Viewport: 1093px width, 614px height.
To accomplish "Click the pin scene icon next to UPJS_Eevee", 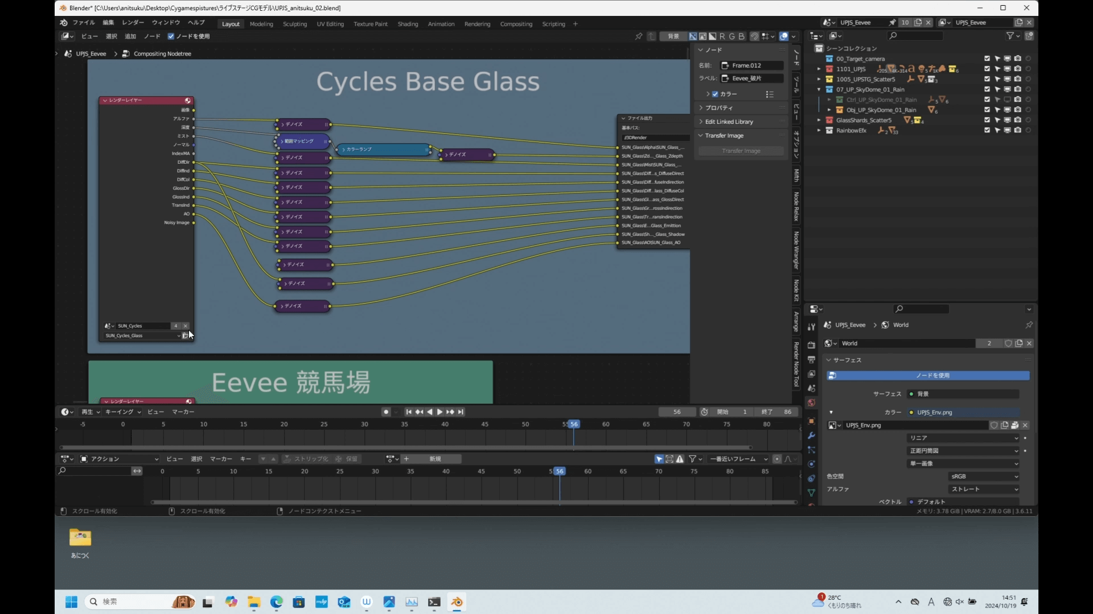I will coord(892,23).
